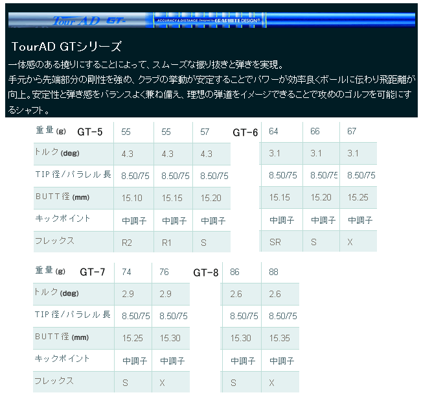Screen dimensions: 421x397
Task: Click the GT-6 flex value 'X'
Action: [x=350, y=243]
